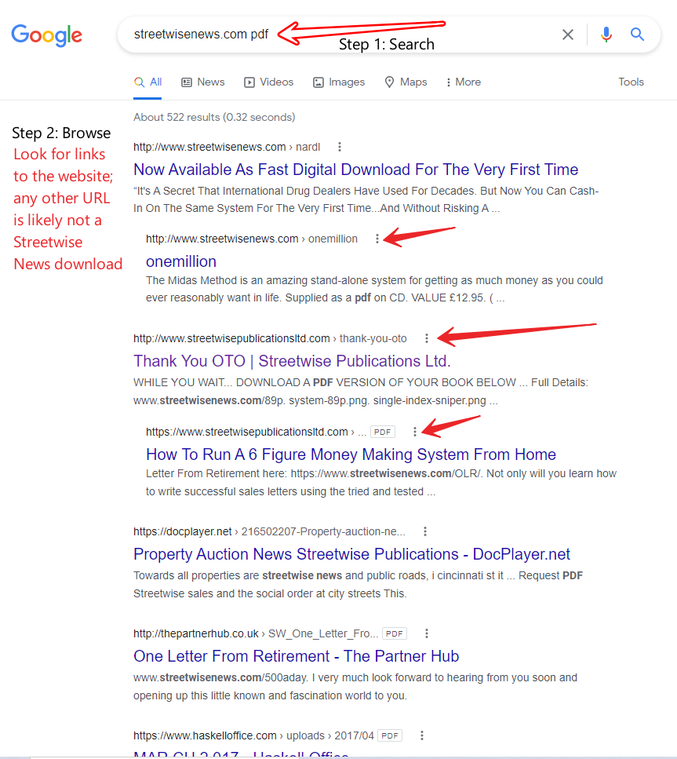Screen dimensions: 677x759
Task: Open three-dot menu for thepartnerhub.co.uk result
Action: 426,633
